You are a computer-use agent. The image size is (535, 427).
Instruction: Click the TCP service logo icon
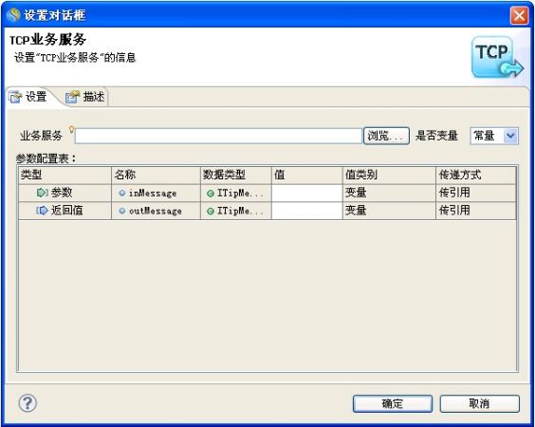point(497,57)
